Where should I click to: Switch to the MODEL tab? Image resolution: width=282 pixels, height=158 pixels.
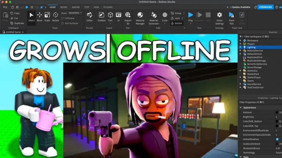(x=64, y=7)
